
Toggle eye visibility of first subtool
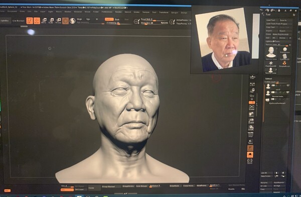pyautogui.click(x=288, y=85)
